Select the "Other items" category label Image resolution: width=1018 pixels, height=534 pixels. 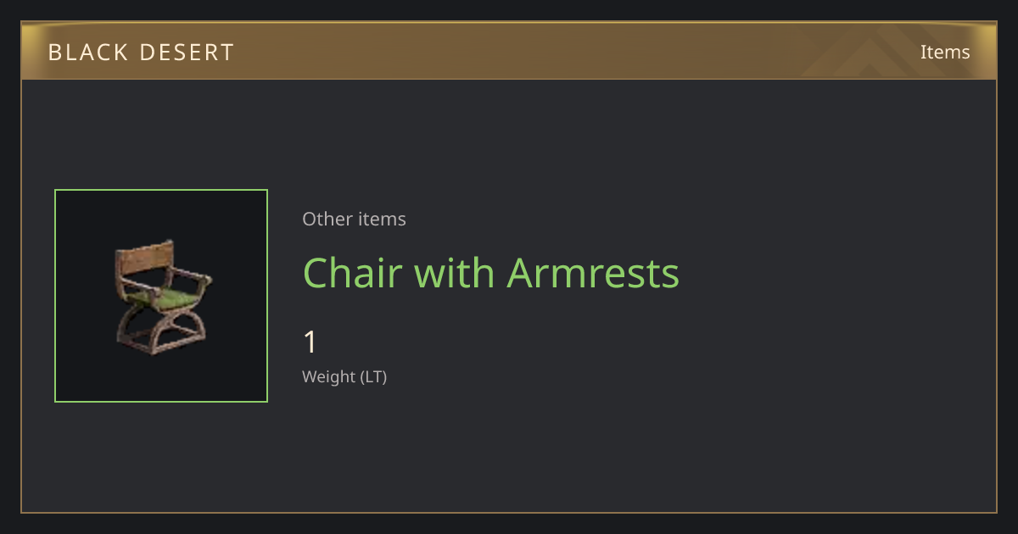(354, 219)
